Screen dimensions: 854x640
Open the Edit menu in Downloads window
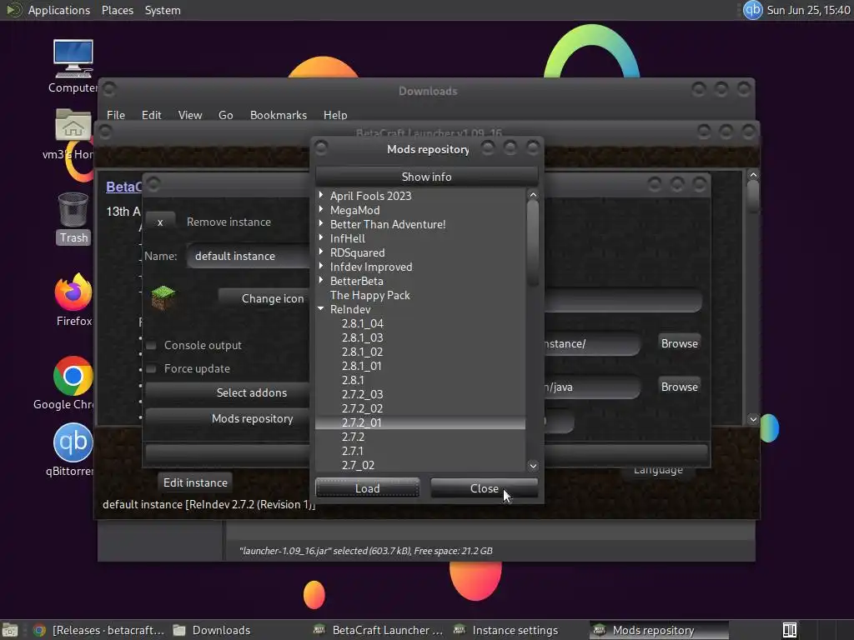coord(152,115)
